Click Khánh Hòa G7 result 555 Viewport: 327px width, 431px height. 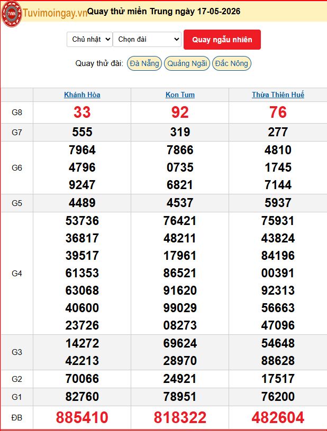click(x=82, y=132)
